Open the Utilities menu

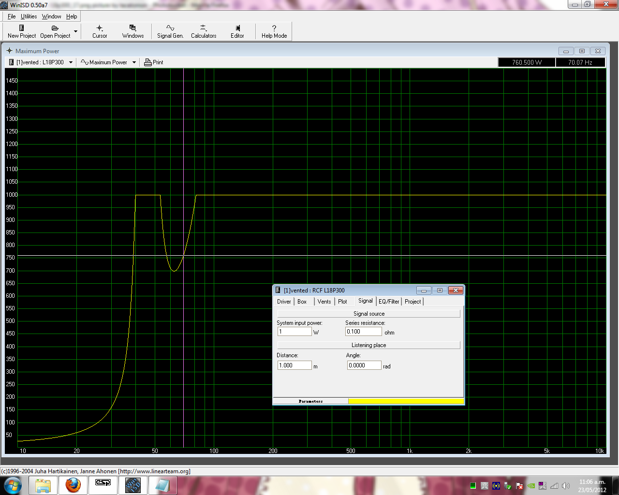click(x=29, y=16)
